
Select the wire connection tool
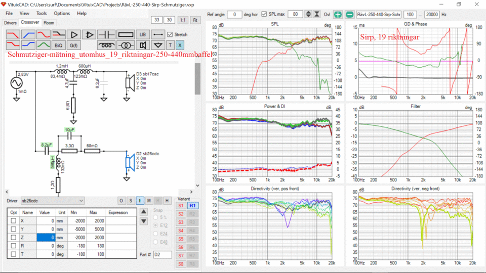(158, 34)
